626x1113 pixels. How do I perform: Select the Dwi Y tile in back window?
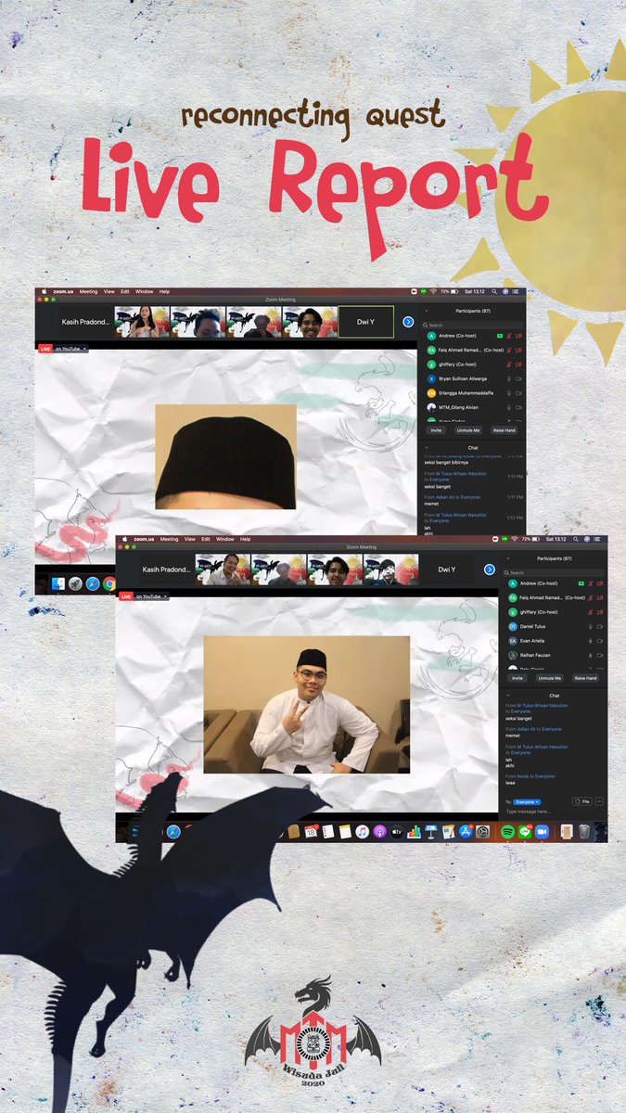pyautogui.click(x=365, y=322)
